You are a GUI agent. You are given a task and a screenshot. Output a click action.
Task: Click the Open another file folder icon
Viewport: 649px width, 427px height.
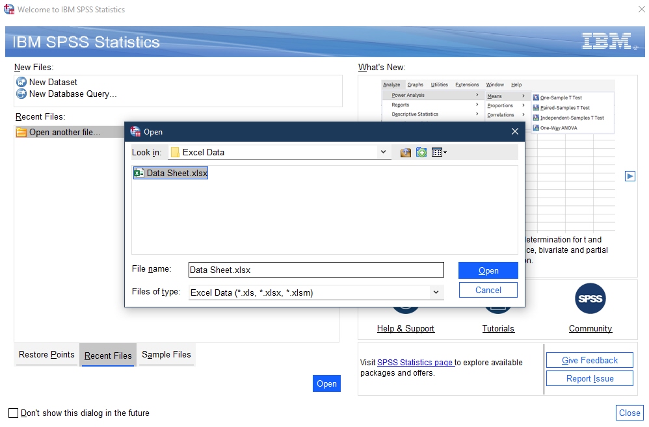pos(21,133)
